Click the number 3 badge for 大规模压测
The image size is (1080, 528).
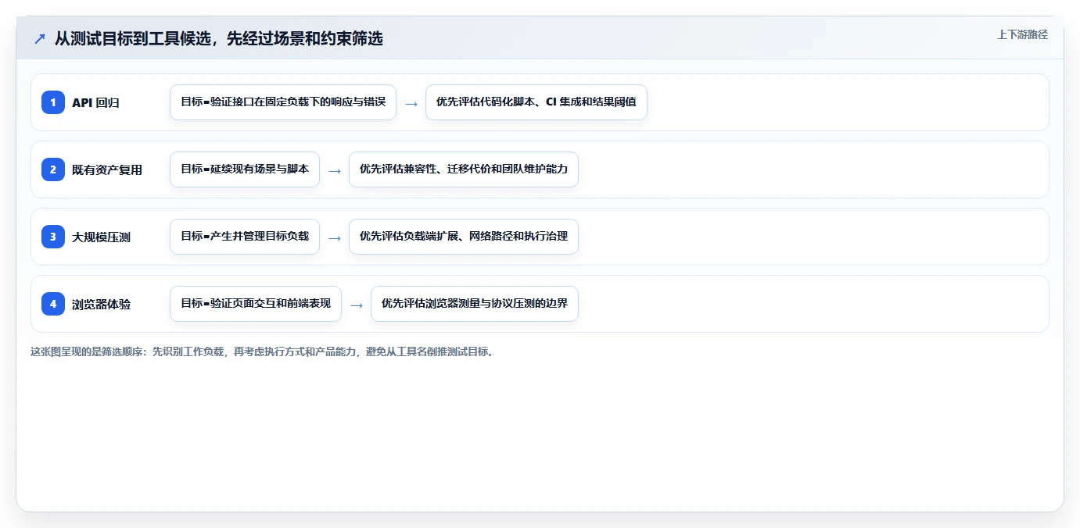click(x=53, y=237)
